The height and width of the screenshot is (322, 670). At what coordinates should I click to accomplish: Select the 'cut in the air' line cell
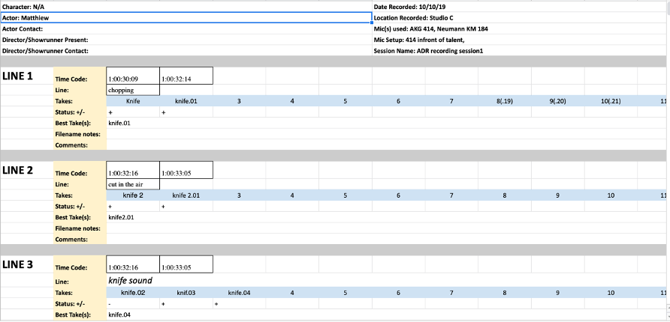133,184
